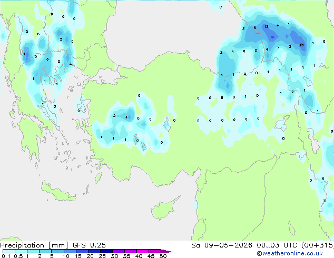Click the '(00+315)' forecast offset text
Image resolution: width=334 pixels, height=258 pixels.
click(318, 245)
